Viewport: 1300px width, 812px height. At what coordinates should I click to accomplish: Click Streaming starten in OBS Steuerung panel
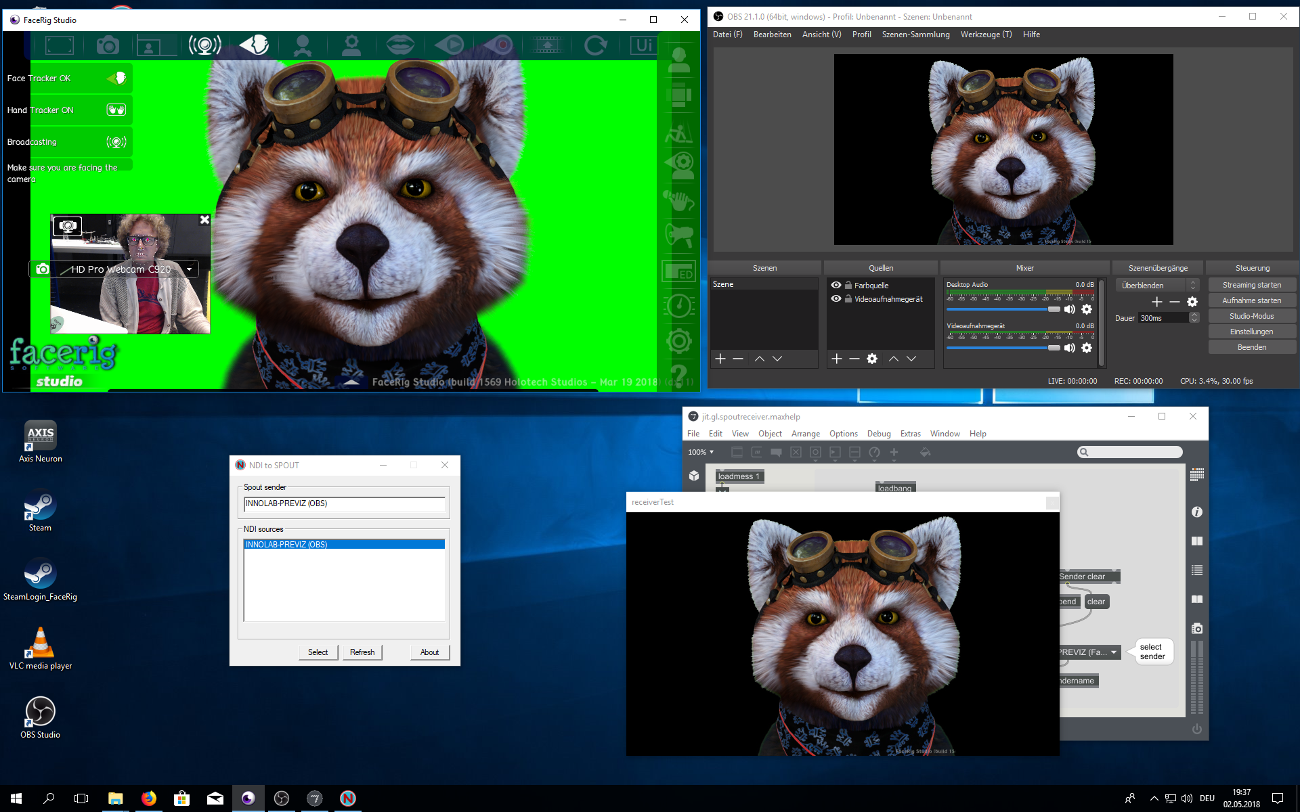click(x=1252, y=284)
